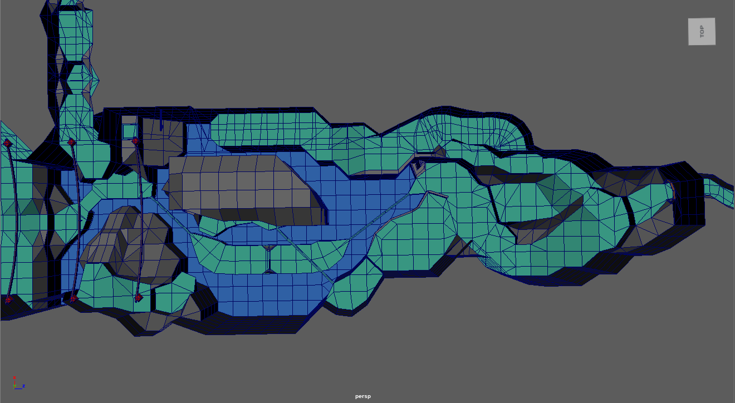Select the small outlined square near the tower base
Image resolution: width=735 pixels, height=403 pixels.
click(x=129, y=131)
